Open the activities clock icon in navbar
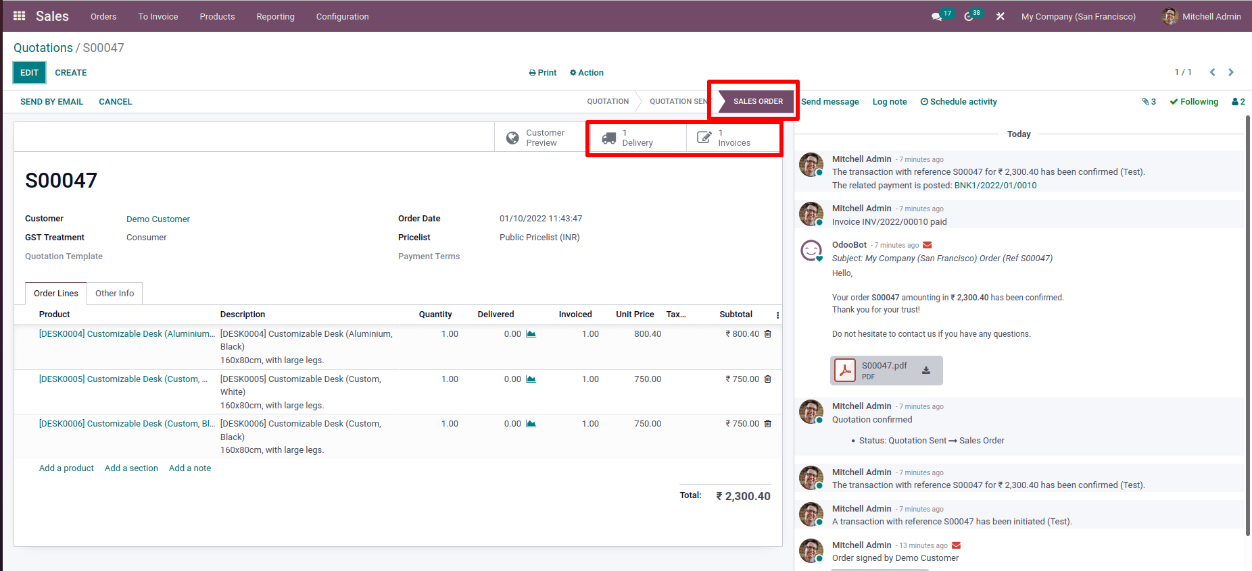This screenshot has width=1252, height=571. point(969,17)
